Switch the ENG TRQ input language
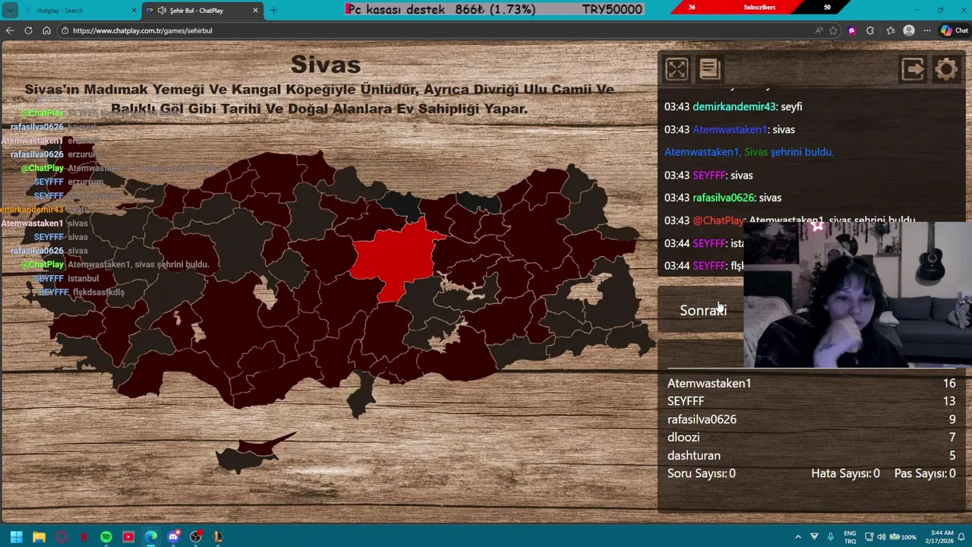Image resolution: width=972 pixels, height=547 pixels. click(850, 536)
